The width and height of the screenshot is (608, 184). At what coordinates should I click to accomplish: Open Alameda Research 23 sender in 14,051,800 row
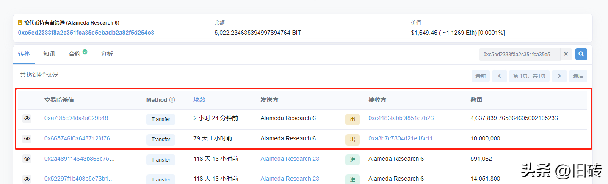click(x=290, y=179)
